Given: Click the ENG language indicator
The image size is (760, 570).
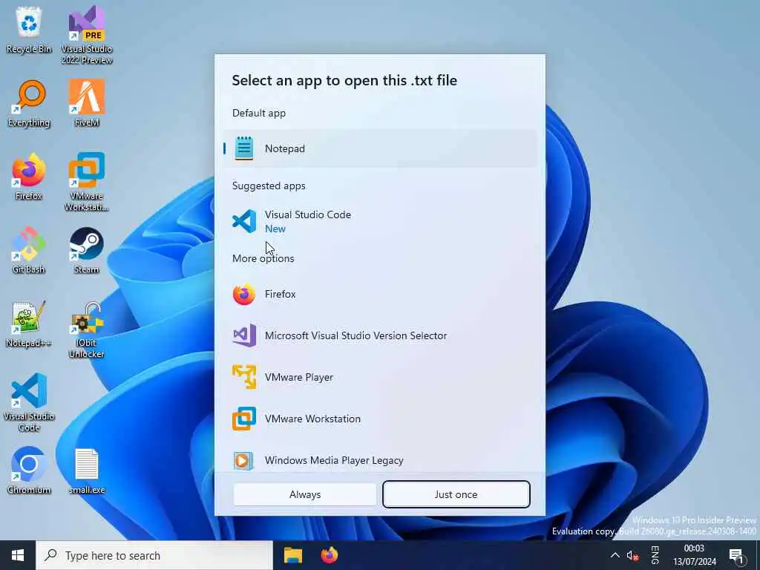Looking at the screenshot, I should 655,555.
